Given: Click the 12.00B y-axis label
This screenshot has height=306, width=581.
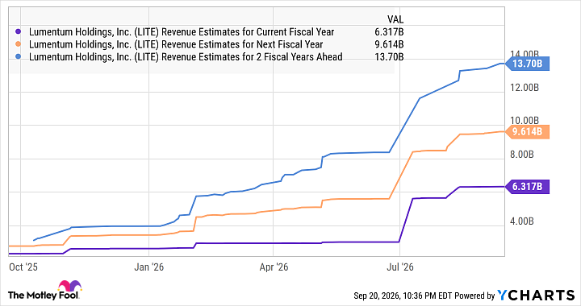Looking at the screenshot, I should [525, 88].
